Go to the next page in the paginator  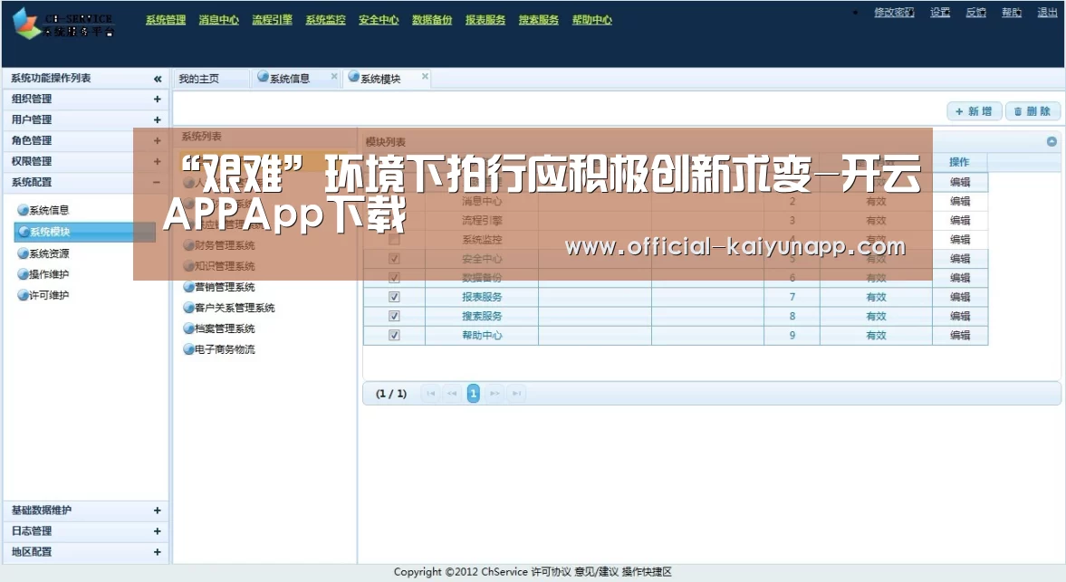click(495, 393)
